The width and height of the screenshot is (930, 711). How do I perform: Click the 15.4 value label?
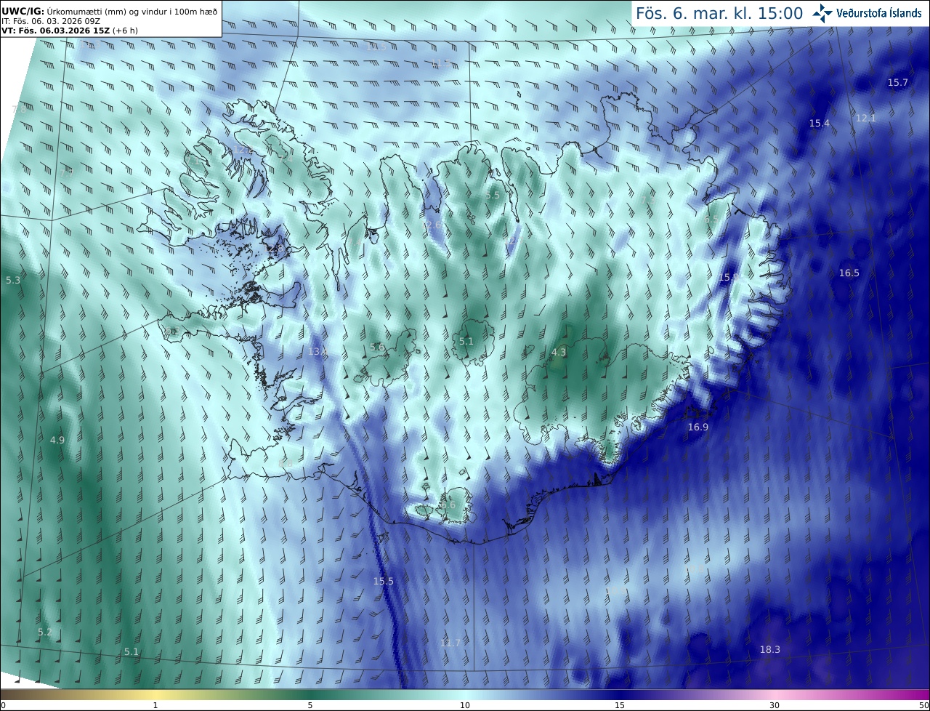tap(820, 124)
